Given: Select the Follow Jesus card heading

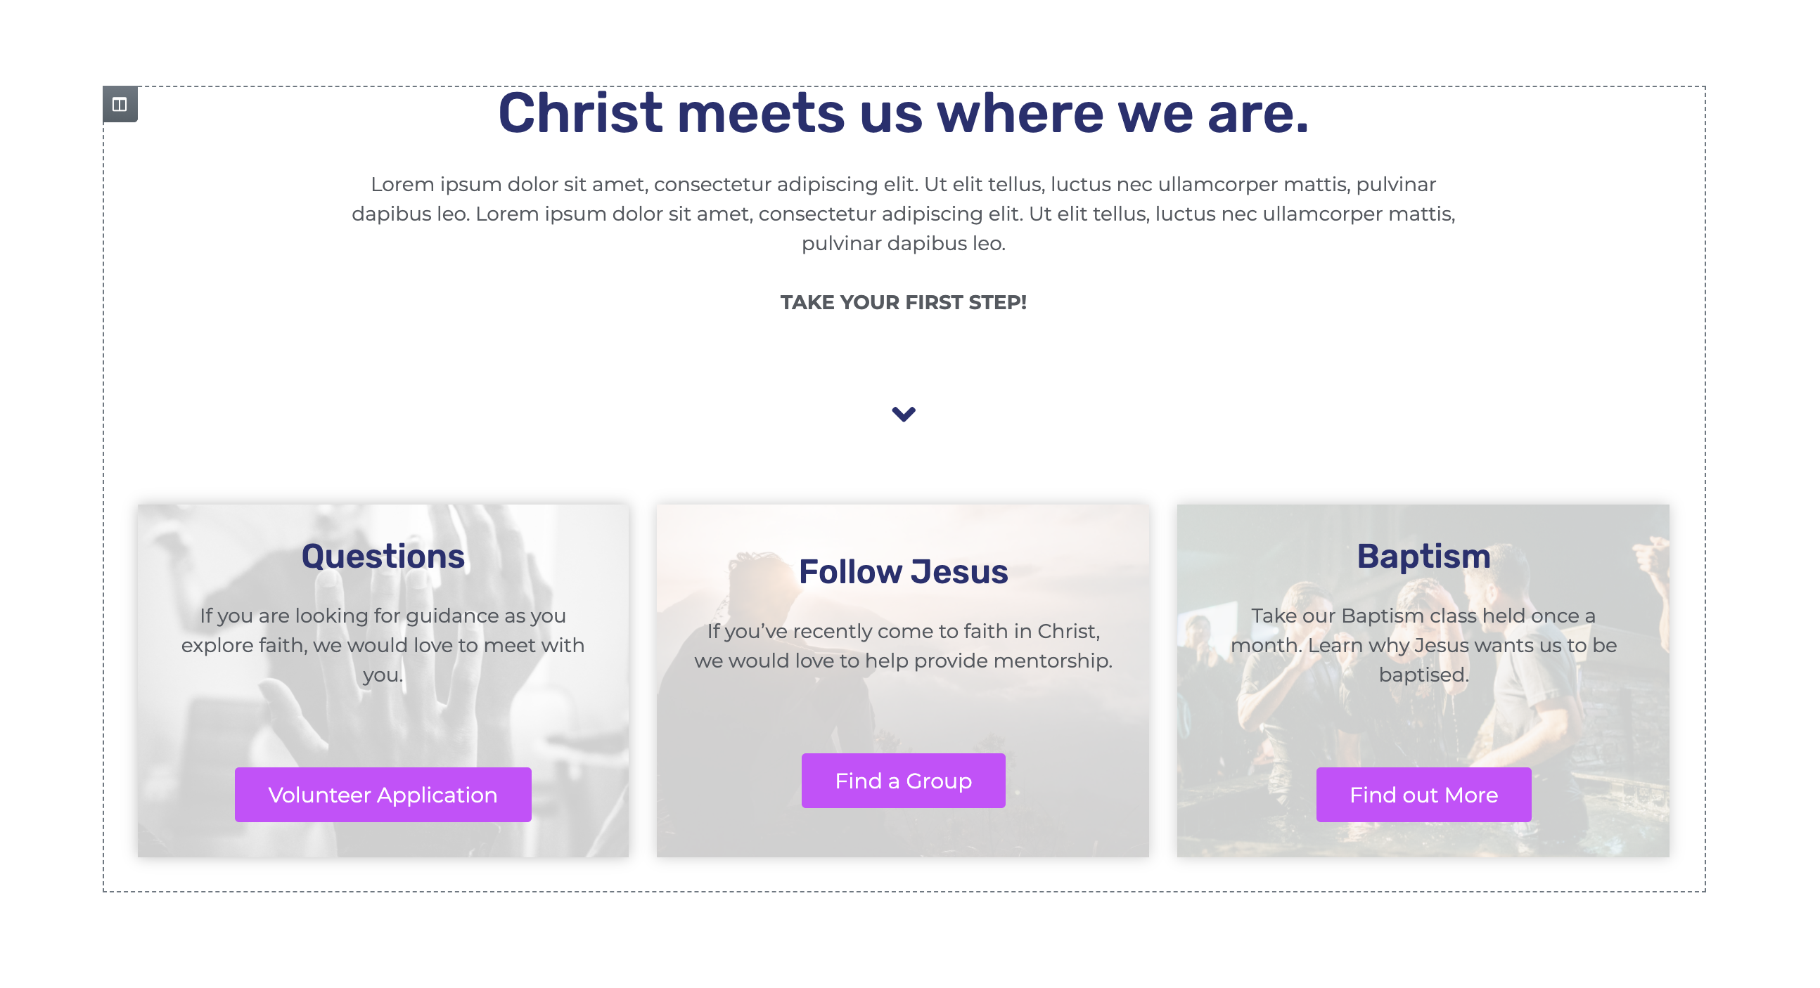Looking at the screenshot, I should (903, 571).
